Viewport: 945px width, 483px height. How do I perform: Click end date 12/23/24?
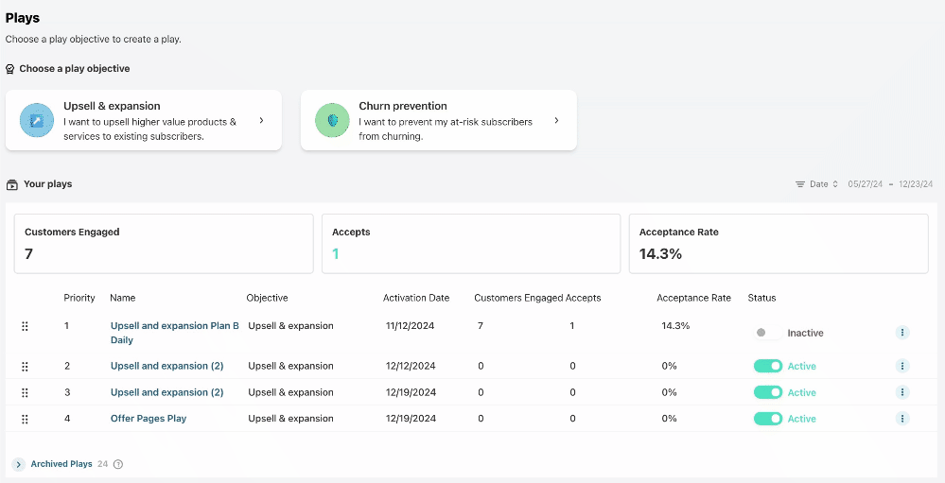[916, 184]
